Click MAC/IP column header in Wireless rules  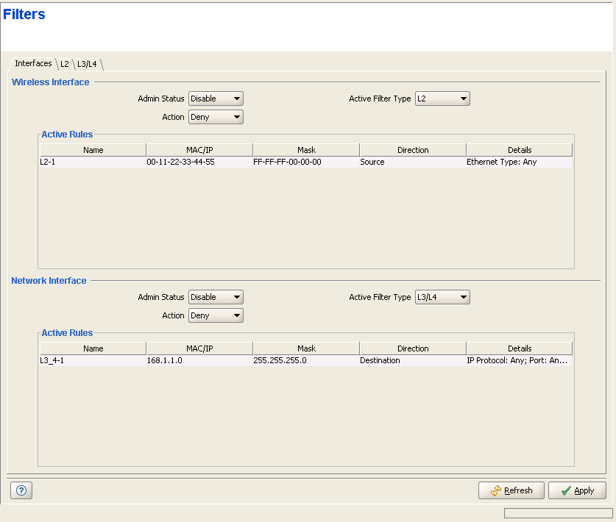(x=199, y=150)
